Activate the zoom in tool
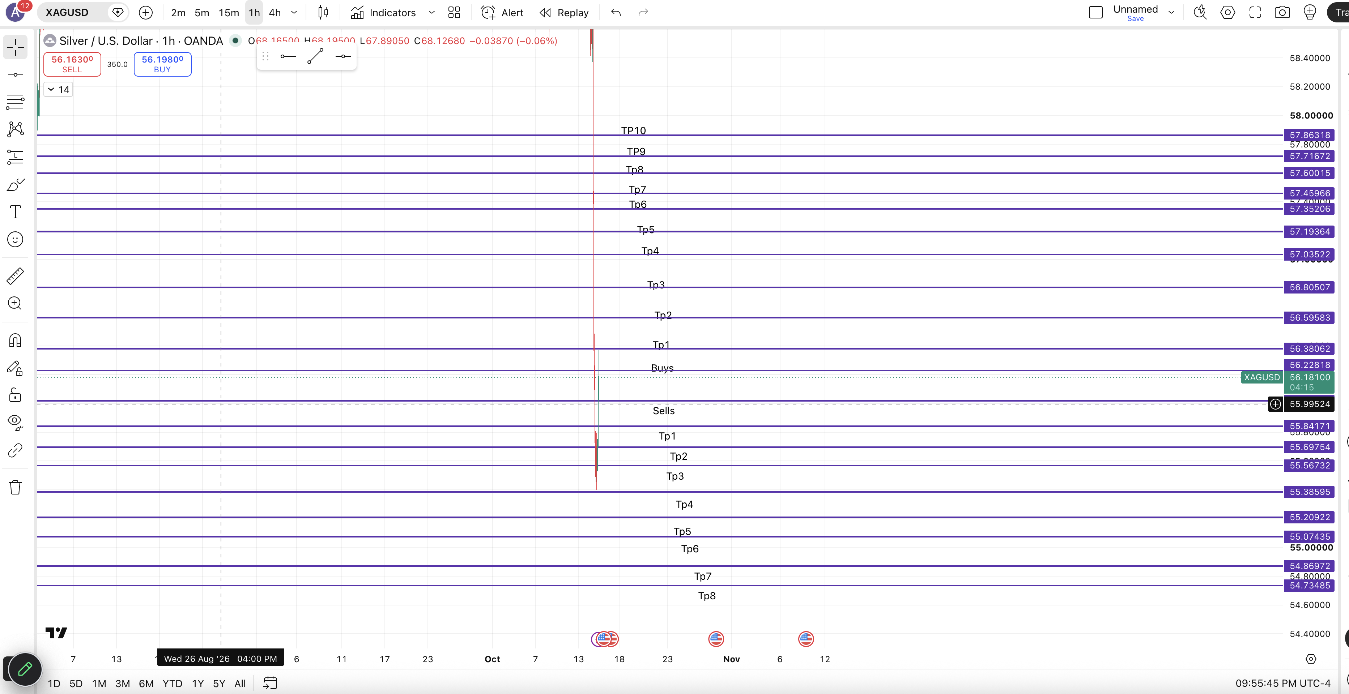This screenshot has height=694, width=1349. (15, 303)
